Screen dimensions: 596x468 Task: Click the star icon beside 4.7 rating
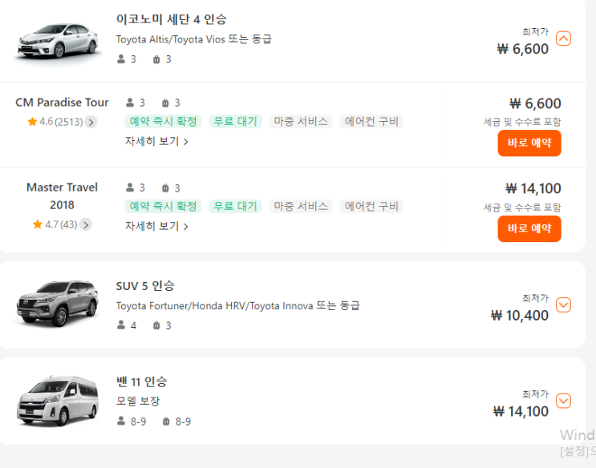tap(38, 224)
